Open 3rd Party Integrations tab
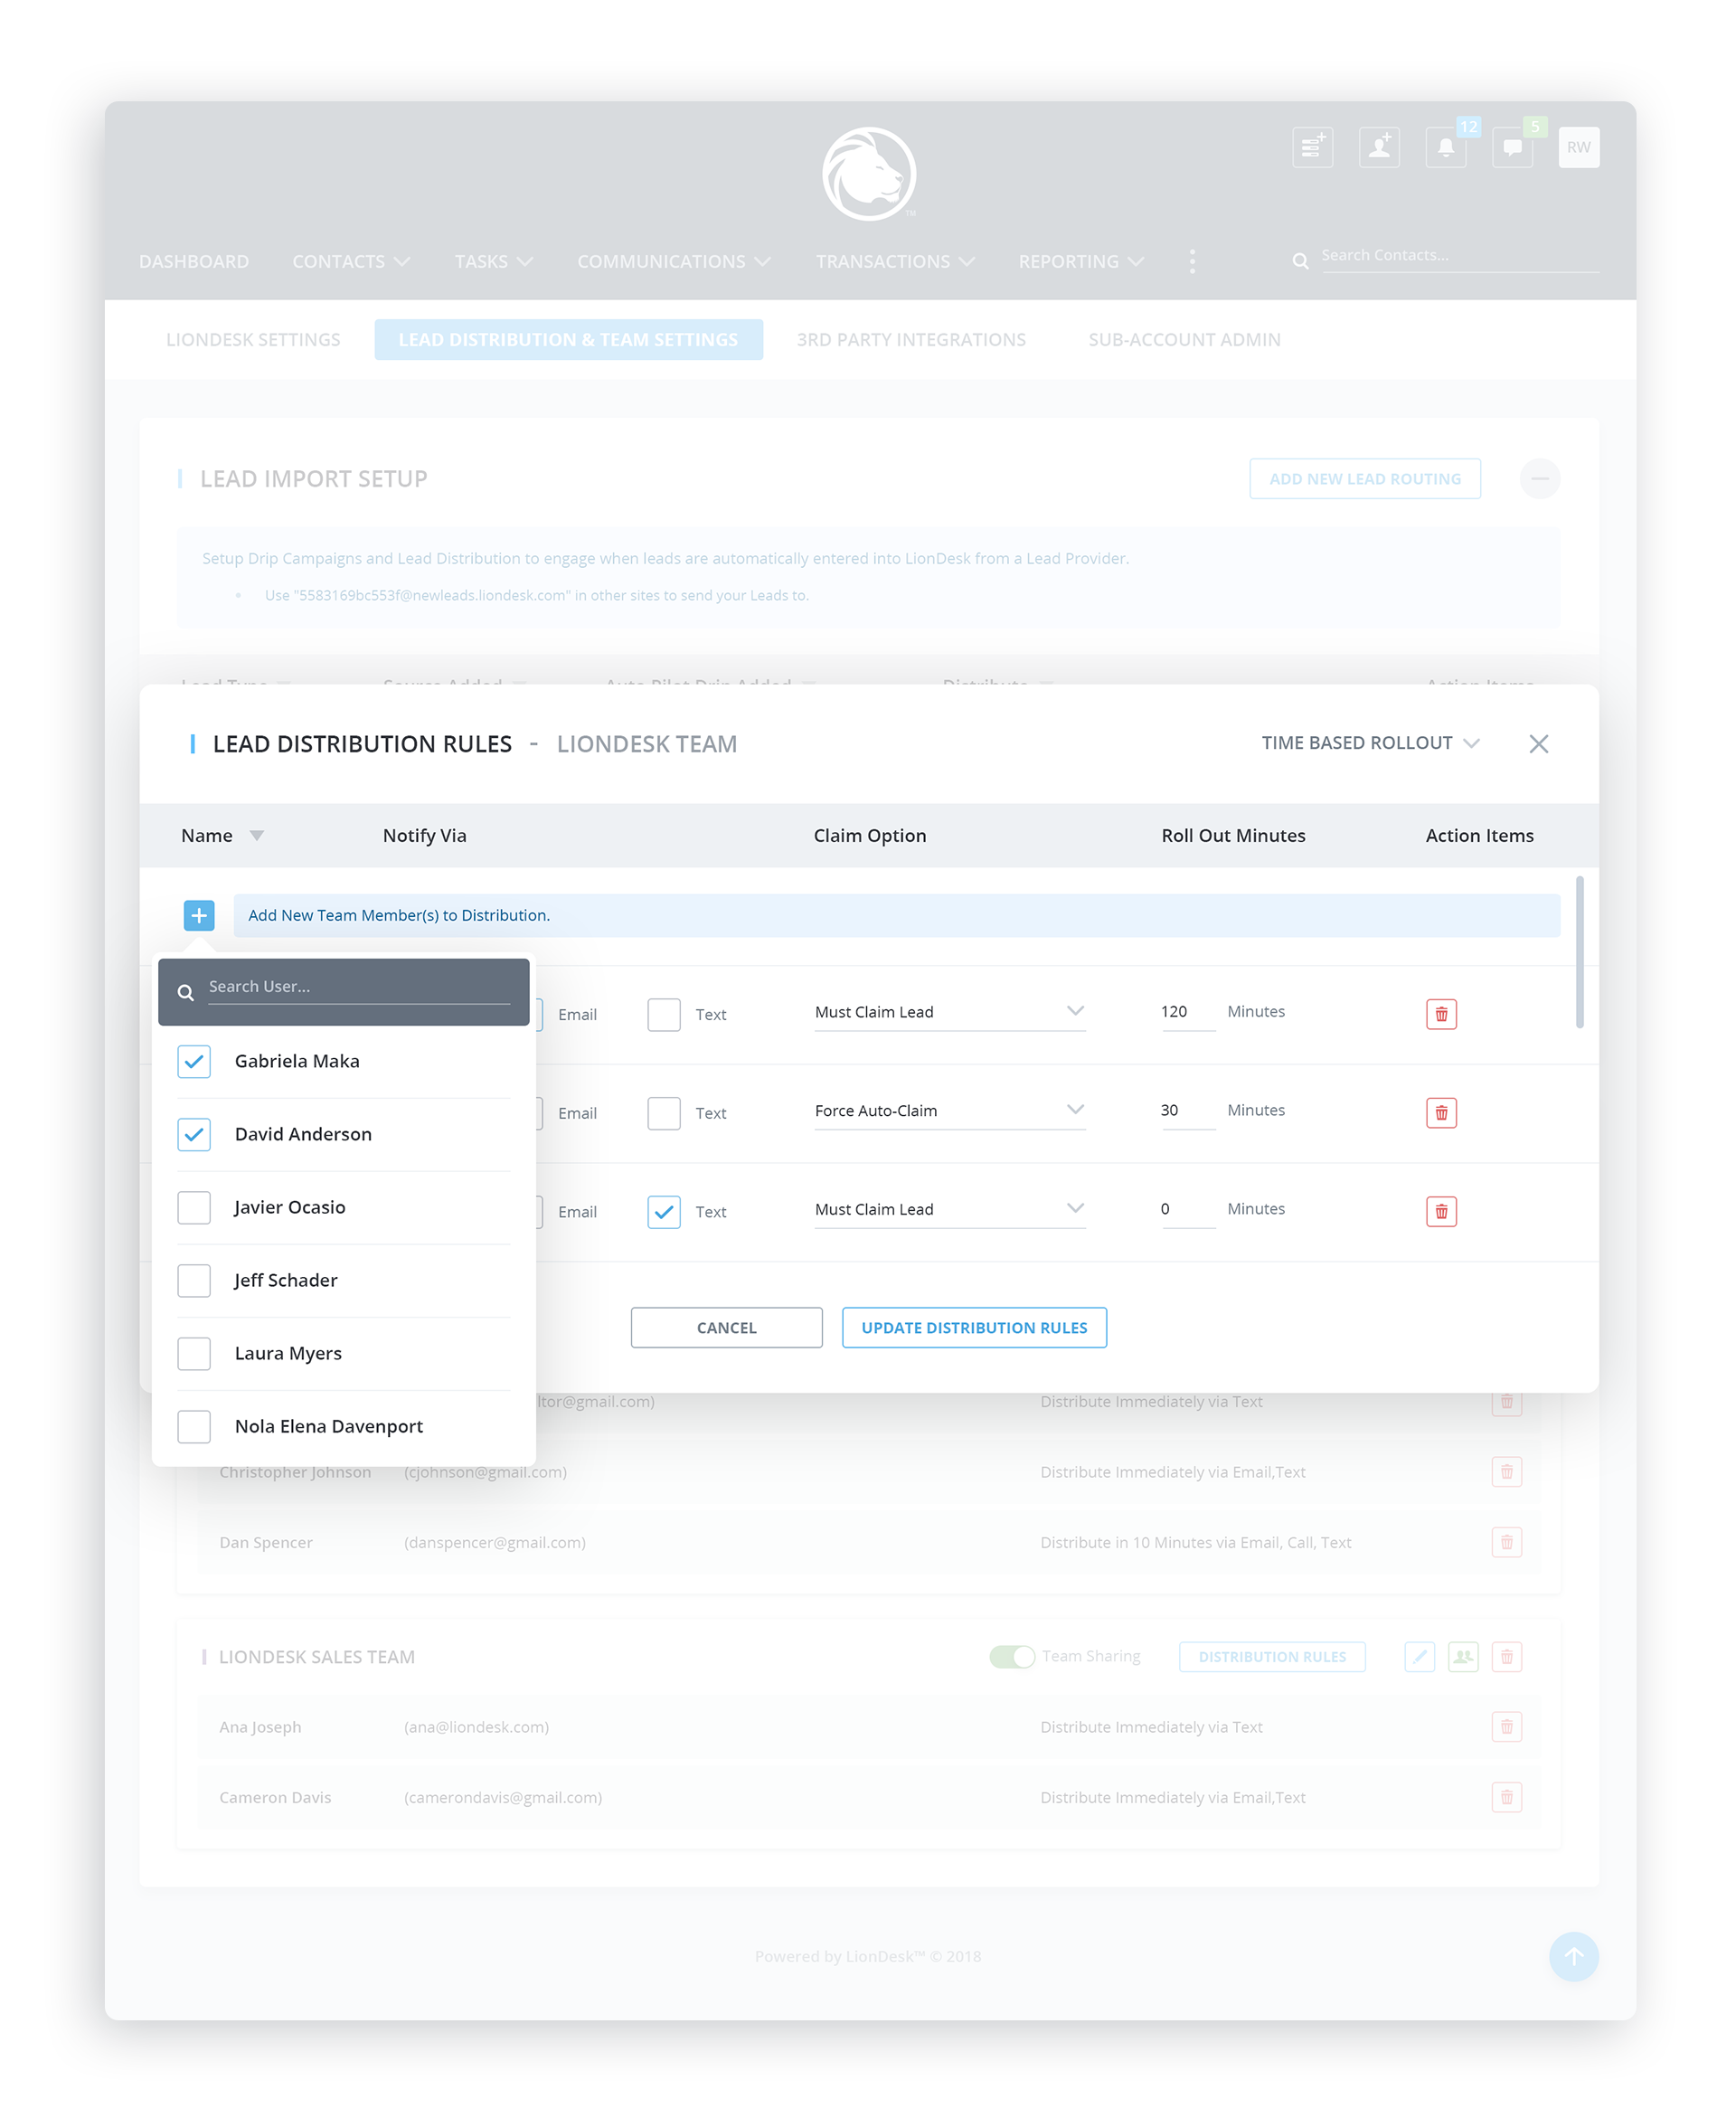Screen dimensions: 1736x2118 coord(911,340)
